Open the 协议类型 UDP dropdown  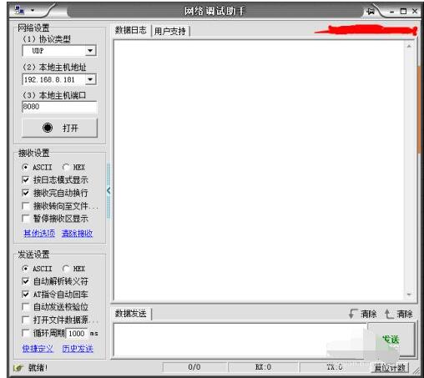[x=59, y=51]
